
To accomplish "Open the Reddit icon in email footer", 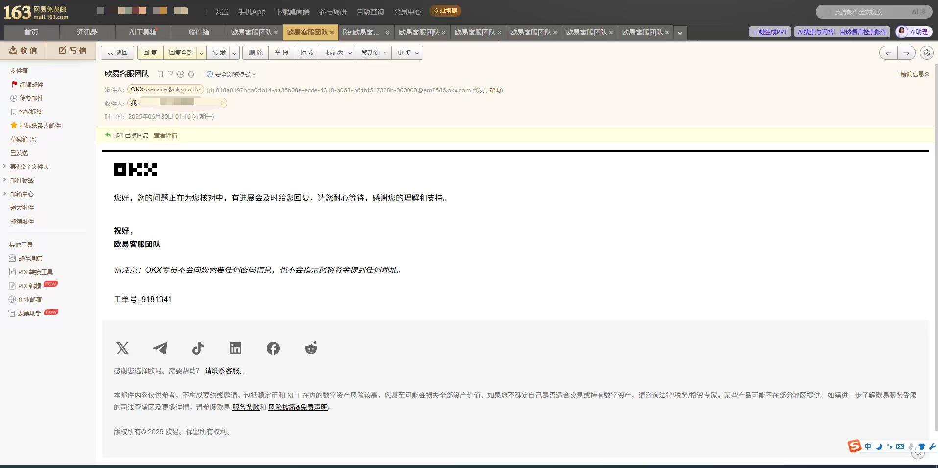I will (x=311, y=348).
